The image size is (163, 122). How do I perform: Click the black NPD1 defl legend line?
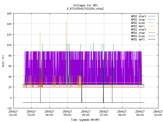tap(152, 39)
